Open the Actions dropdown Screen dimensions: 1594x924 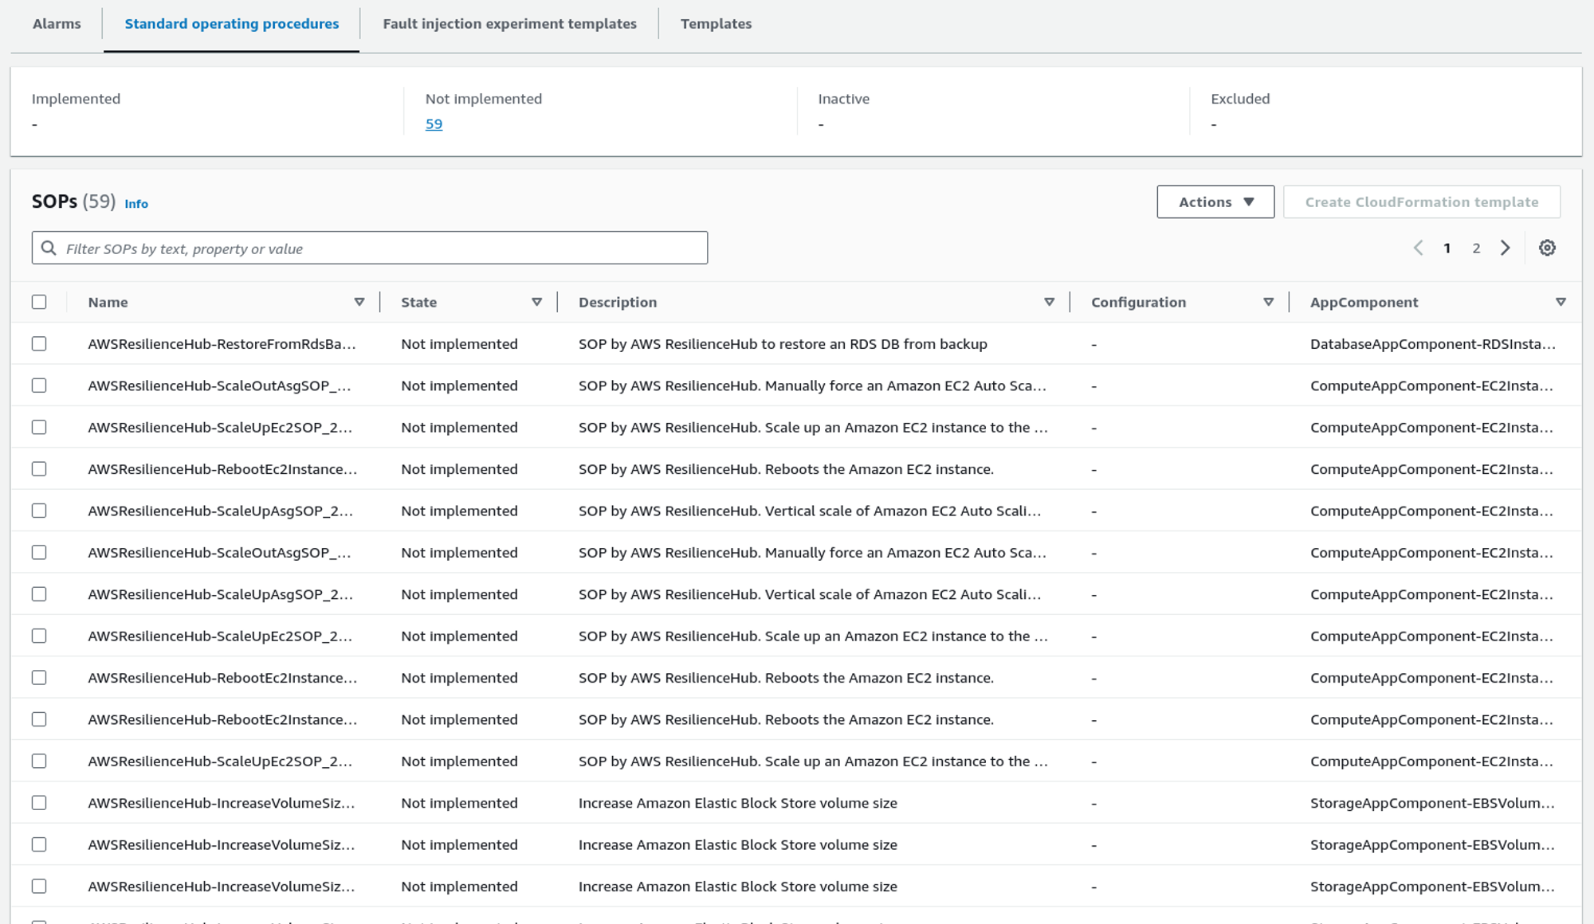[x=1215, y=202]
